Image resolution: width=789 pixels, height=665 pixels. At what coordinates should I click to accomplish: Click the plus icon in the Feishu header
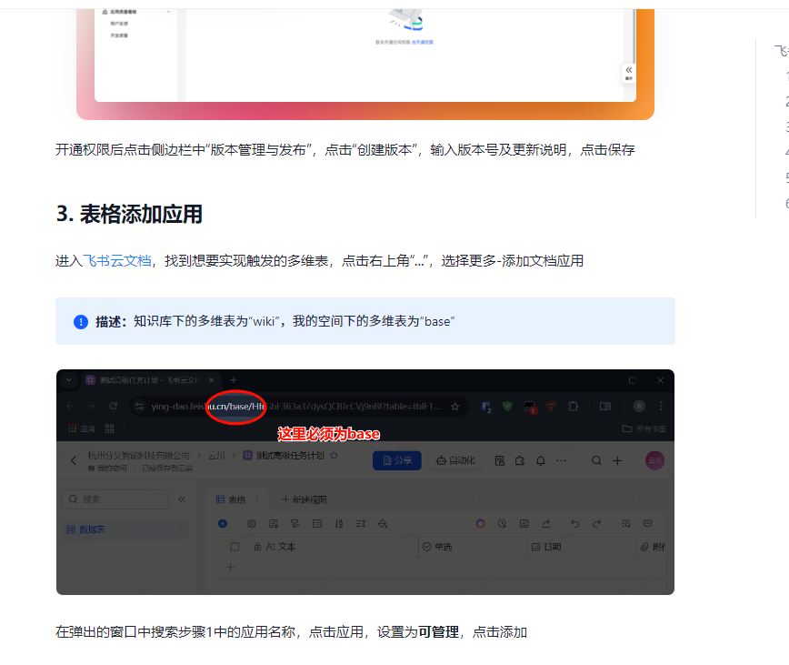point(617,460)
